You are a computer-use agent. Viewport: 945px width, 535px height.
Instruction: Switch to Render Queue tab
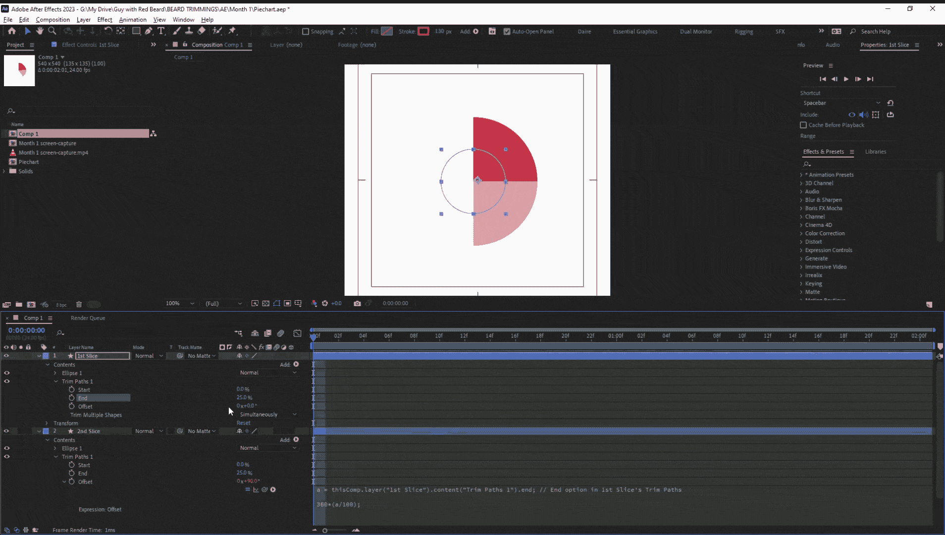pos(88,318)
